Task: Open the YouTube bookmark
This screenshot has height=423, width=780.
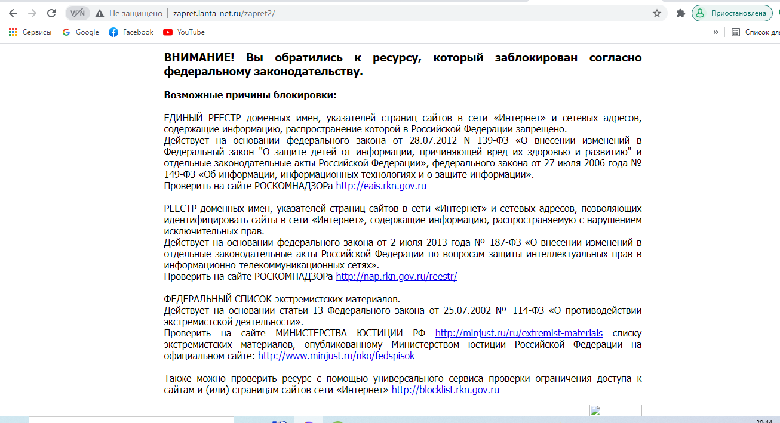Action: pyautogui.click(x=184, y=32)
